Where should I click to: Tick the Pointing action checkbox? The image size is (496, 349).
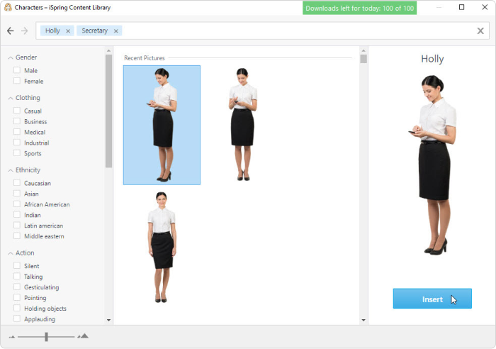[x=17, y=297]
